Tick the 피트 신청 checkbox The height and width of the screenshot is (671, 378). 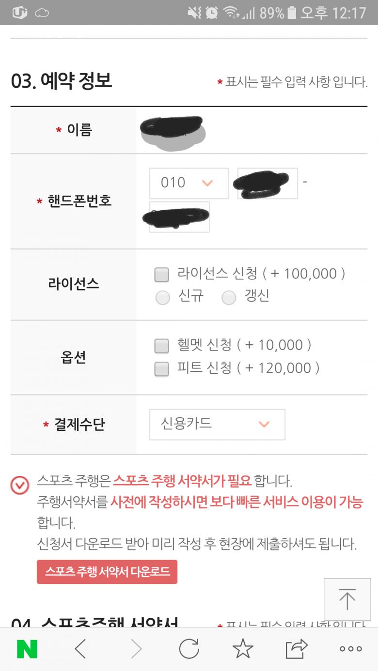[162, 369]
